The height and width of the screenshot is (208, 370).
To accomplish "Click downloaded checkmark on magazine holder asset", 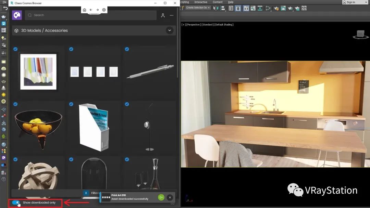I will pyautogui.click(x=71, y=104).
